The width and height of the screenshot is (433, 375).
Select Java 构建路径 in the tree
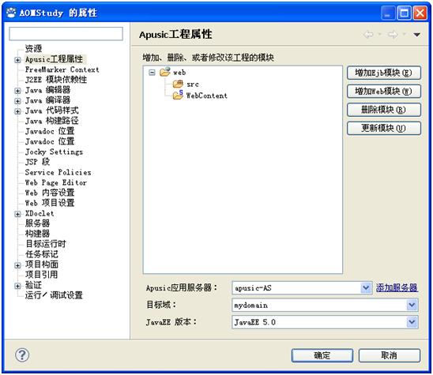[x=52, y=121]
